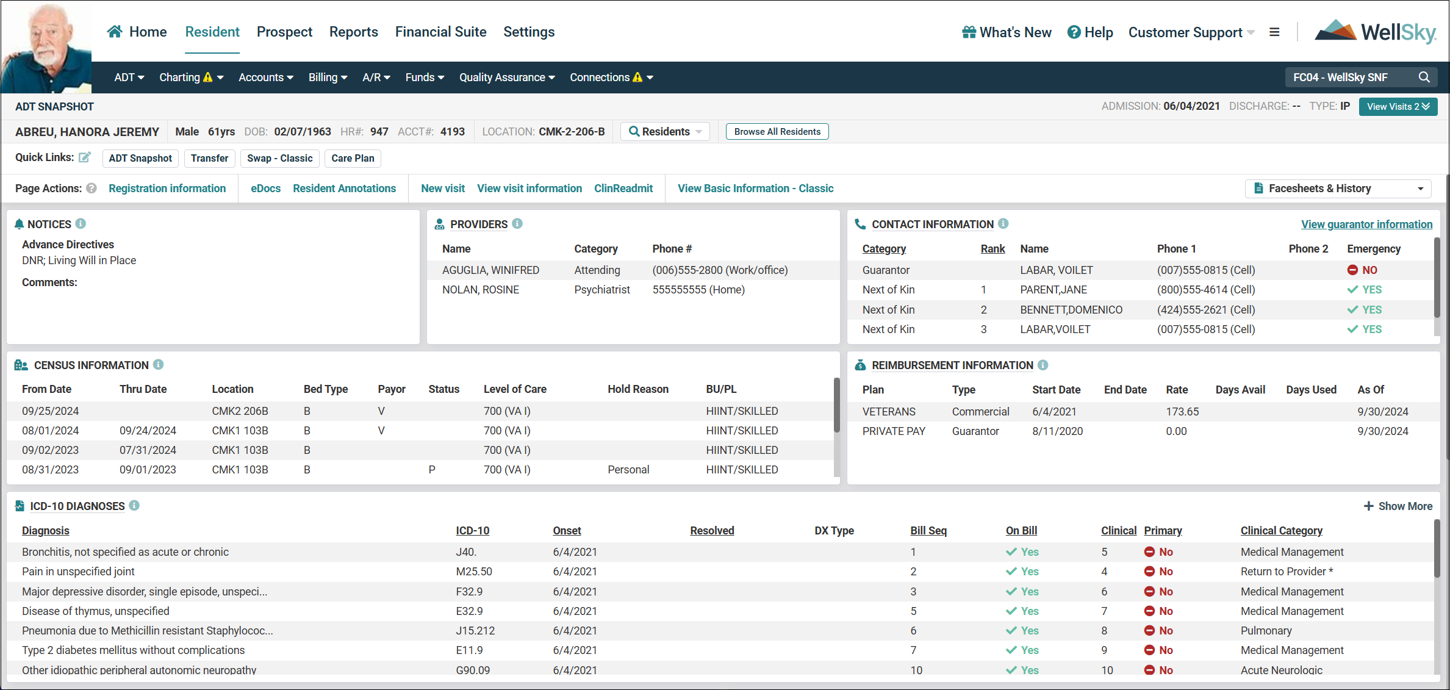Expand the Facesheets & History dropdown
This screenshot has width=1450, height=690.
coord(1421,188)
